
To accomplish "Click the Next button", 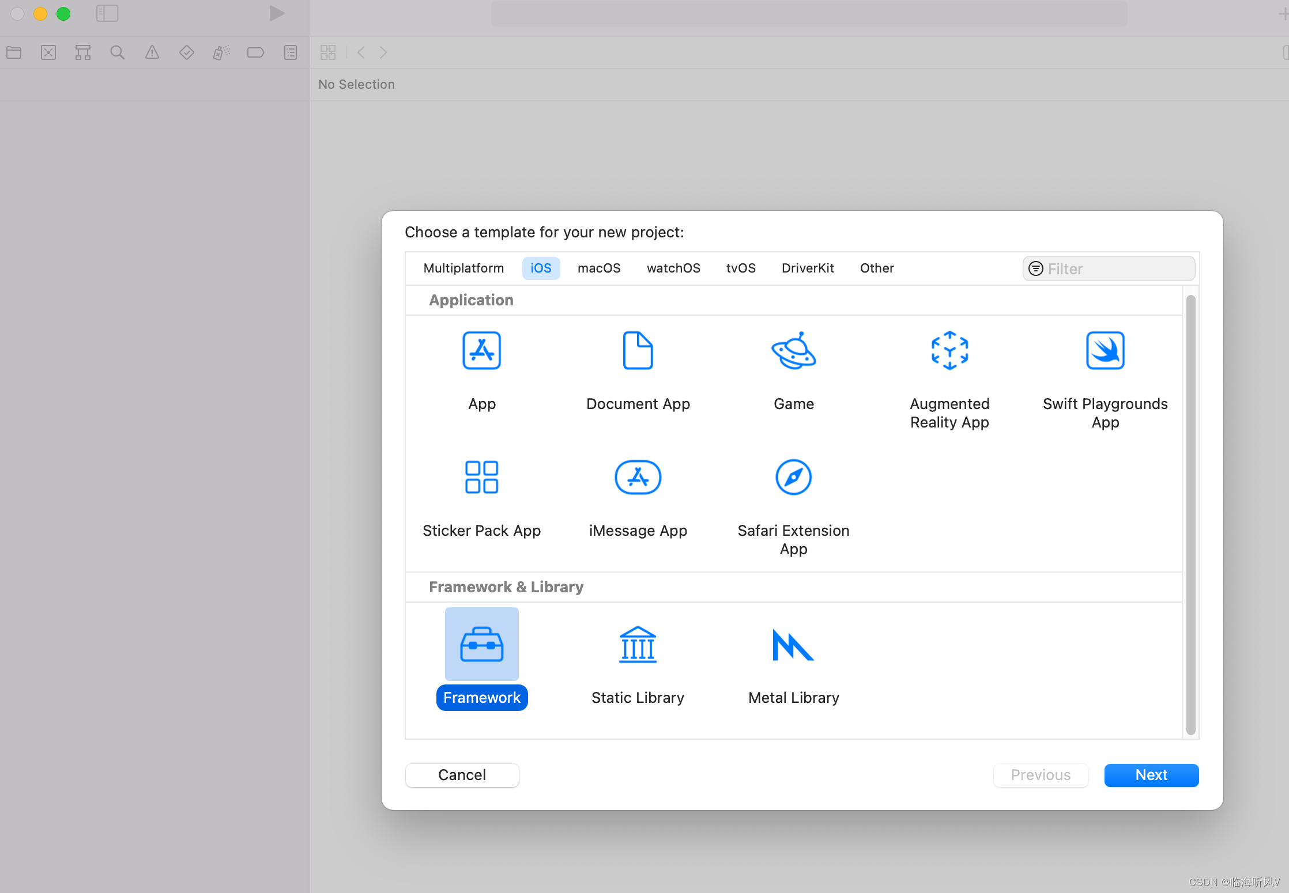I will coord(1151,775).
